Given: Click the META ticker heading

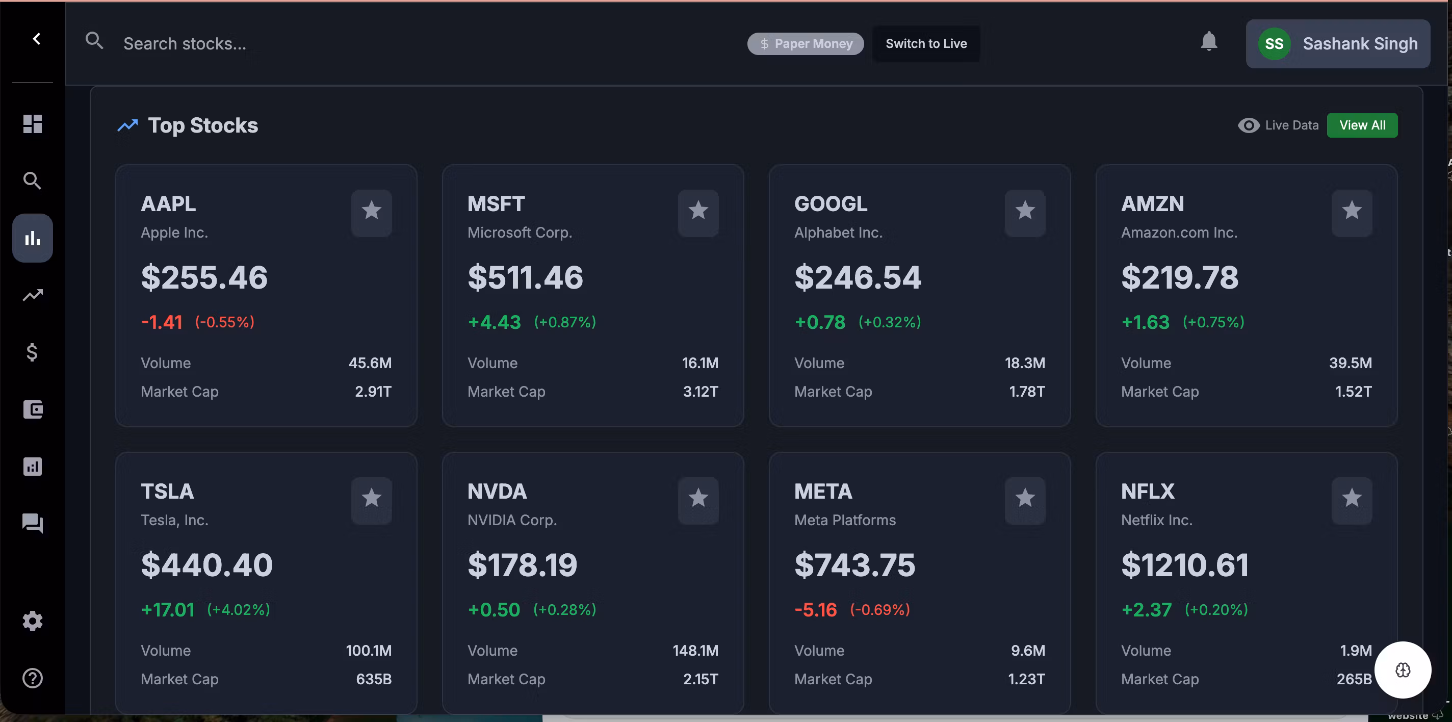Looking at the screenshot, I should coord(823,492).
